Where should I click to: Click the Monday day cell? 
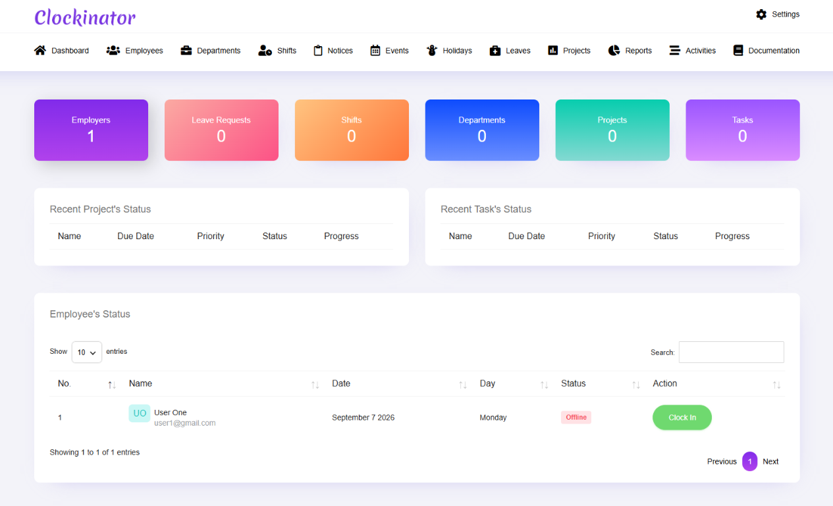493,418
